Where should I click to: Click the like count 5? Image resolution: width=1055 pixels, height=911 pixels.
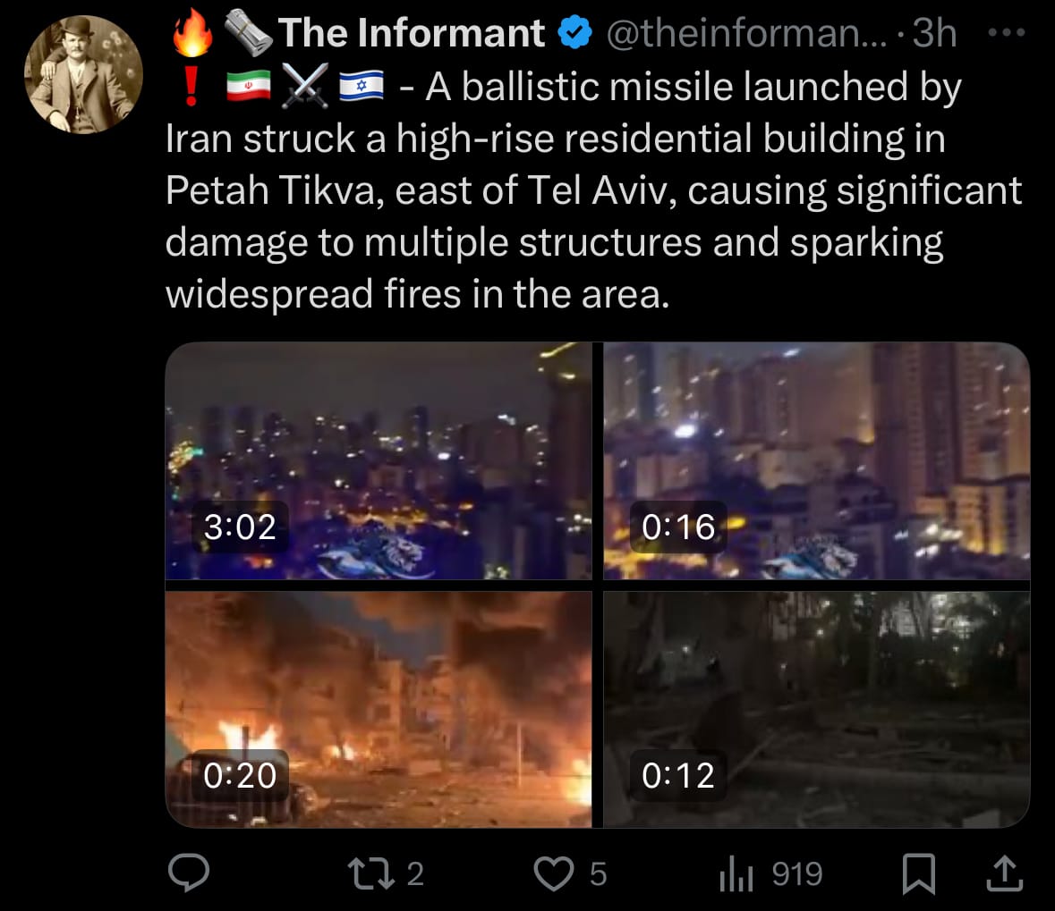tap(598, 874)
